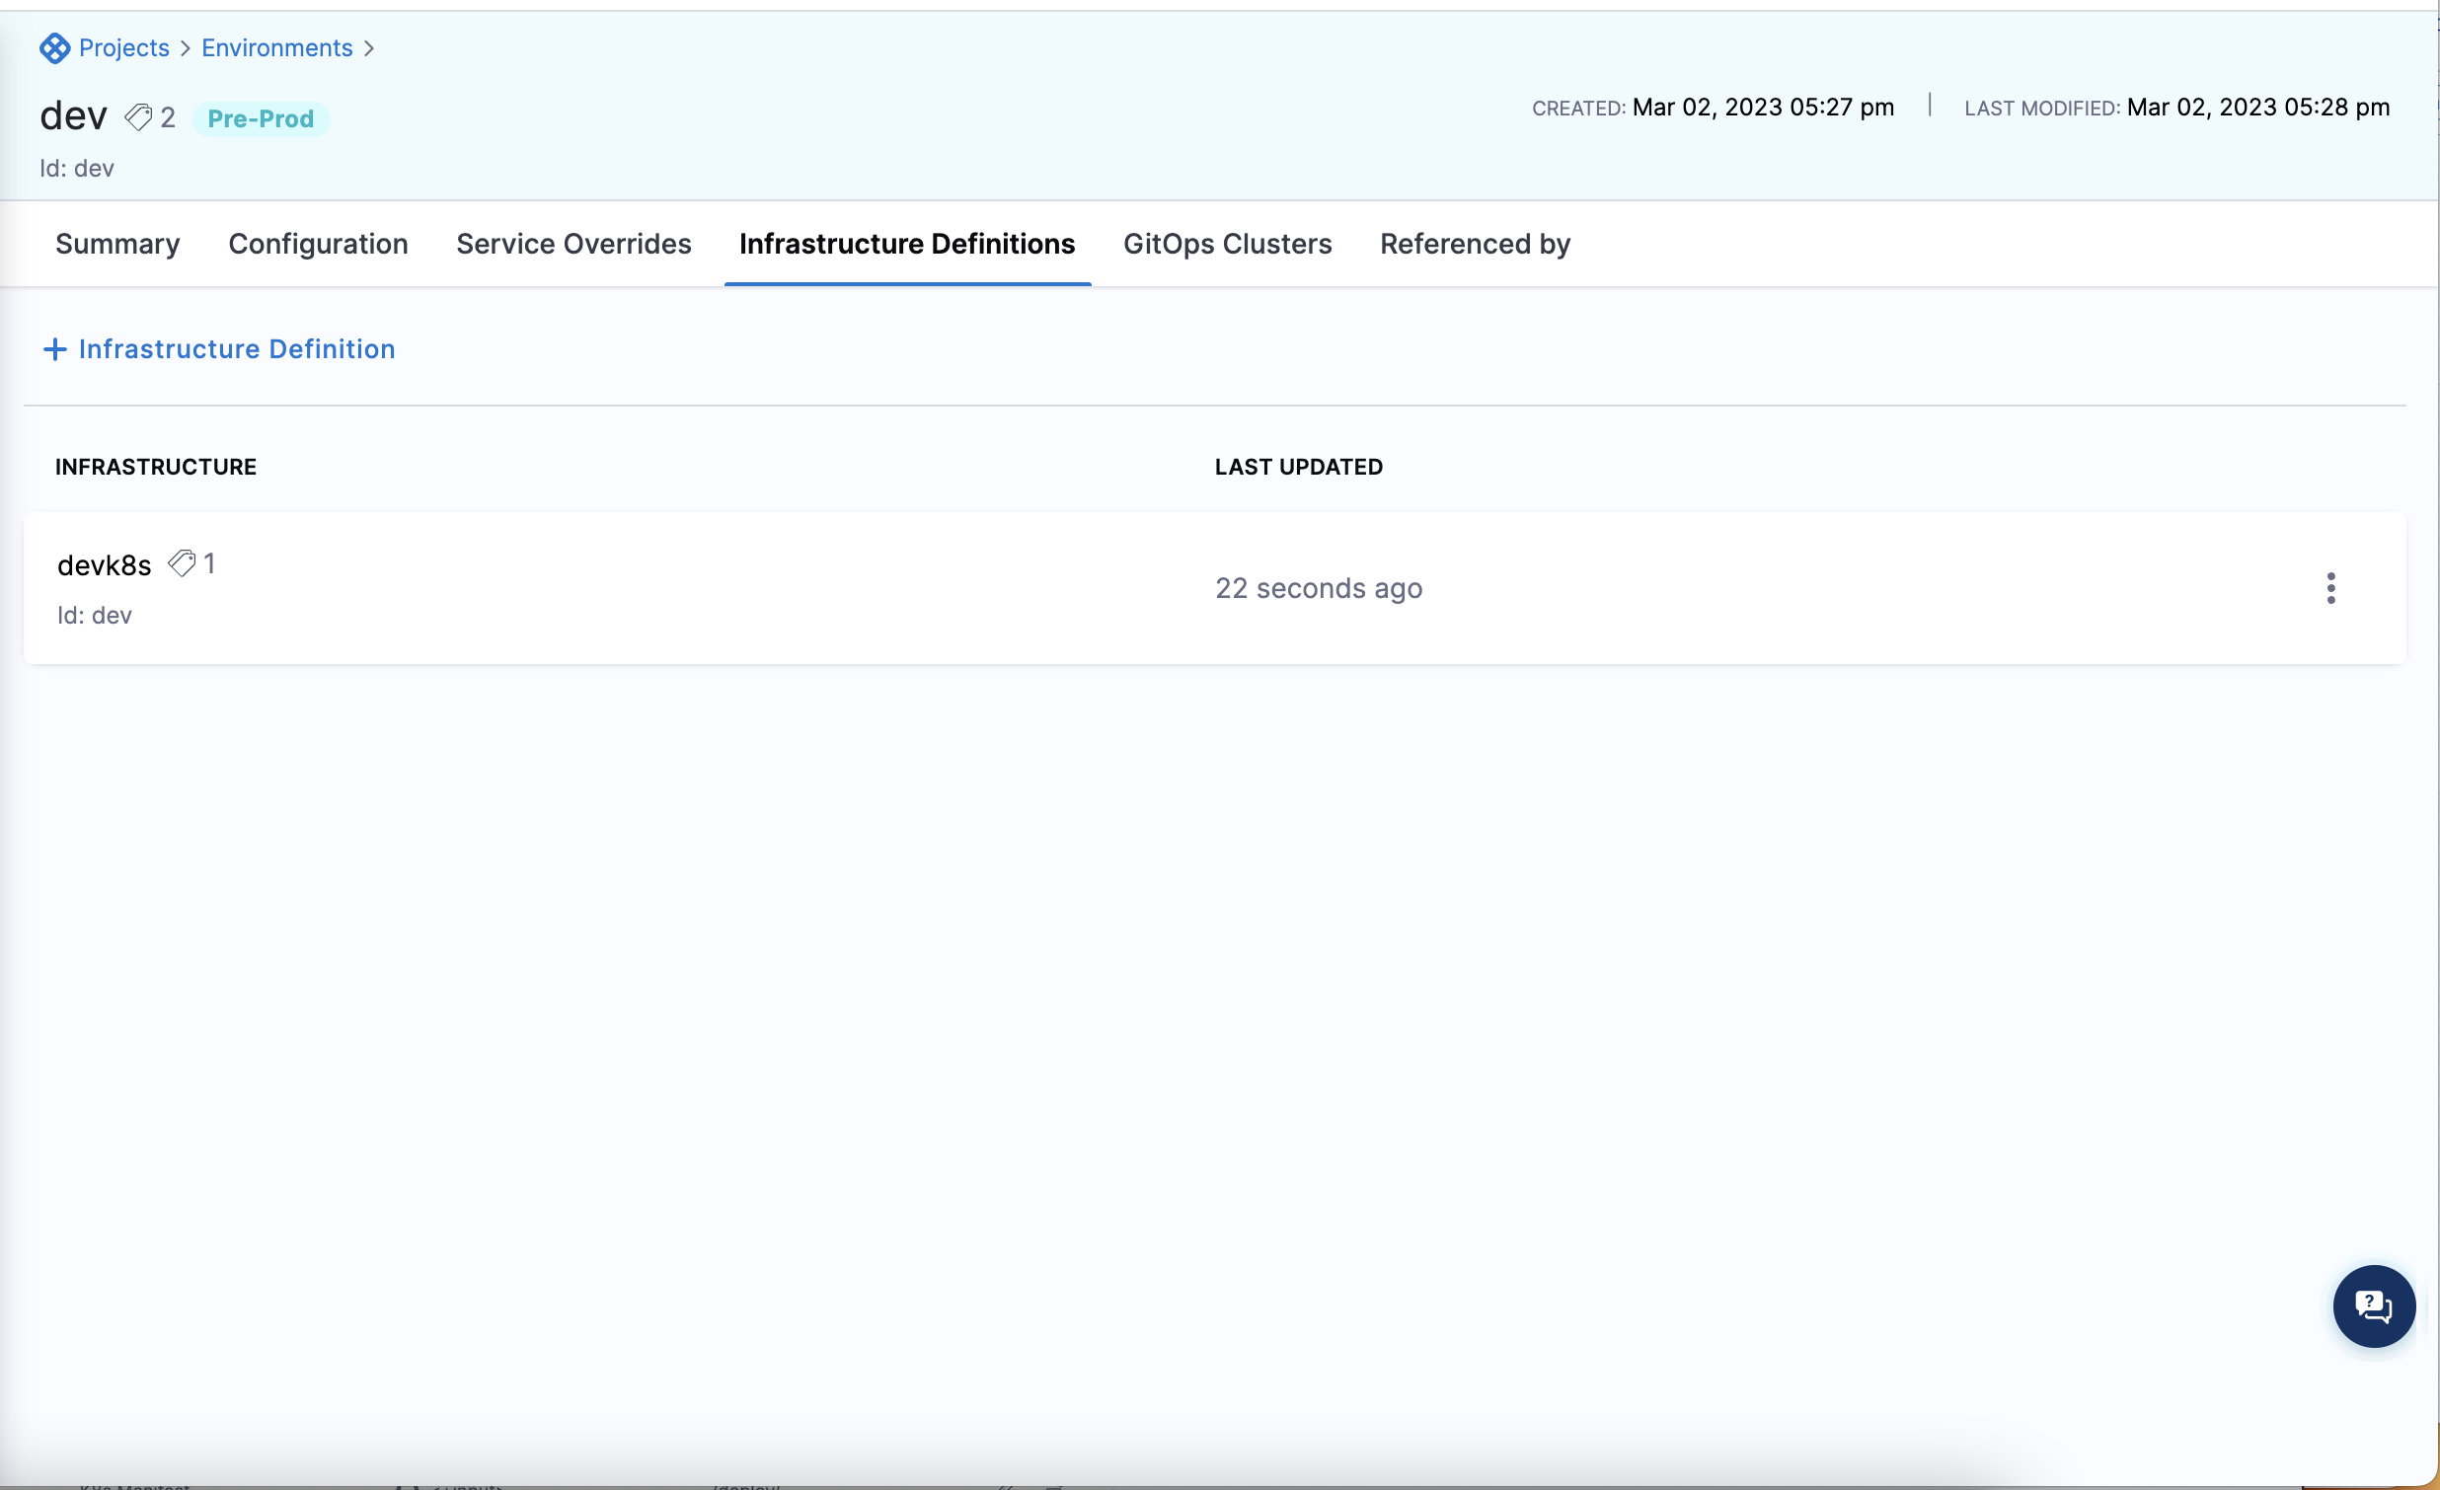Navigate to Environments breadcrumb link
The height and width of the screenshot is (1490, 2440).
point(276,47)
